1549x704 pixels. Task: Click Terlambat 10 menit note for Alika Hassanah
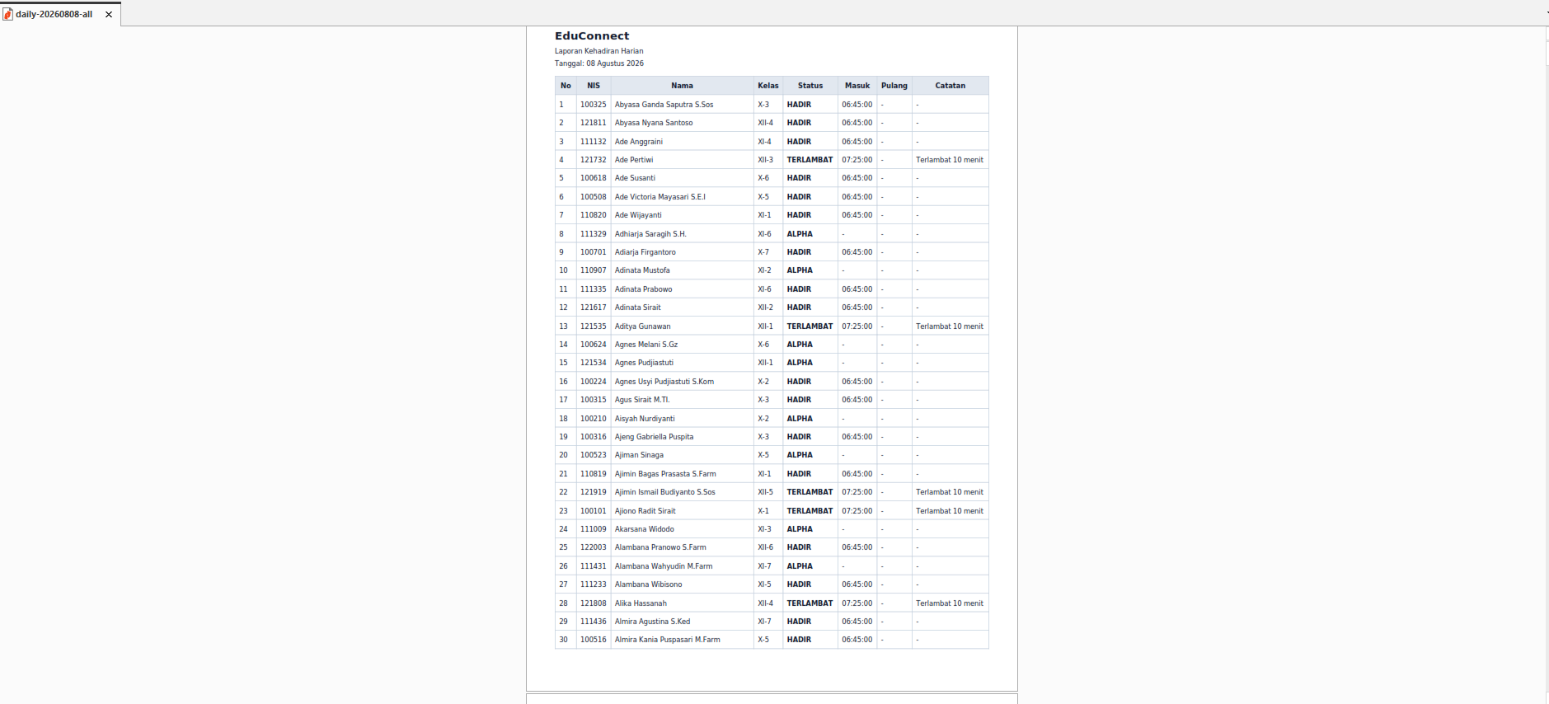click(x=950, y=603)
